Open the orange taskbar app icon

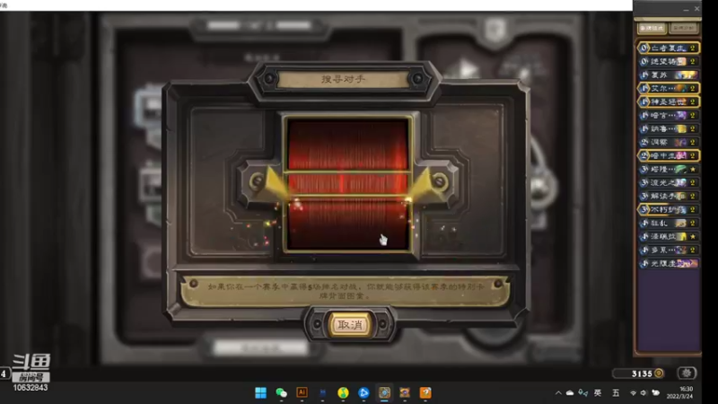point(425,392)
